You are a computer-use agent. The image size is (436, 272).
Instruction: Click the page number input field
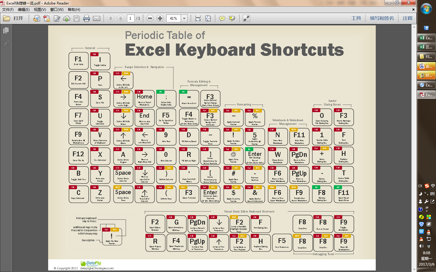point(130,18)
